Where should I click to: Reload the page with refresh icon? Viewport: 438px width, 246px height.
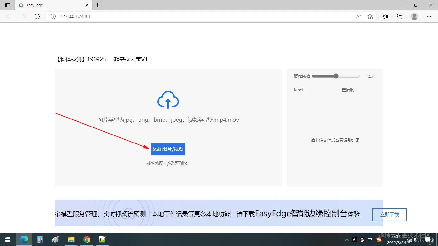click(37, 16)
